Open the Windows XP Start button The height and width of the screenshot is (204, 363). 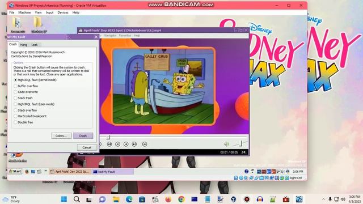click(15, 171)
